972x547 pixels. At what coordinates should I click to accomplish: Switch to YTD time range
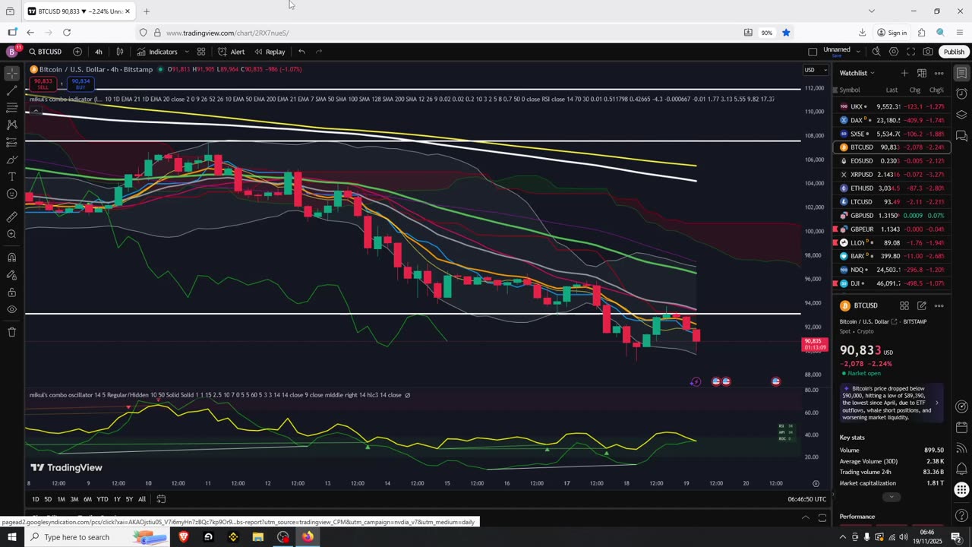point(103,499)
